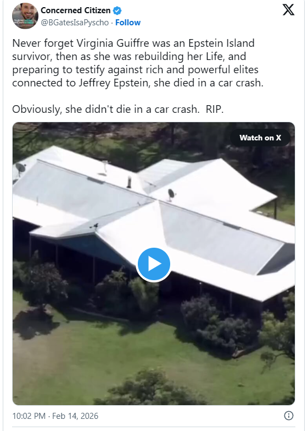This screenshot has width=308, height=431.
Task: Follow the Concerned Citizen account
Action: pyautogui.click(x=128, y=23)
